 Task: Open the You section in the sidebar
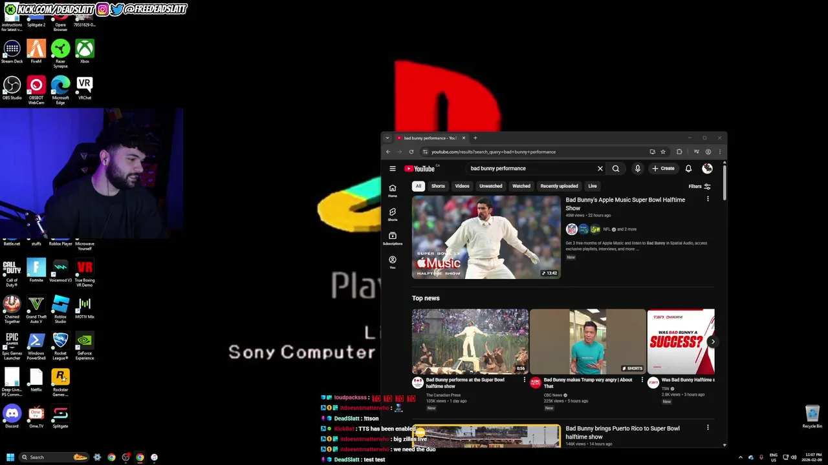(392, 262)
